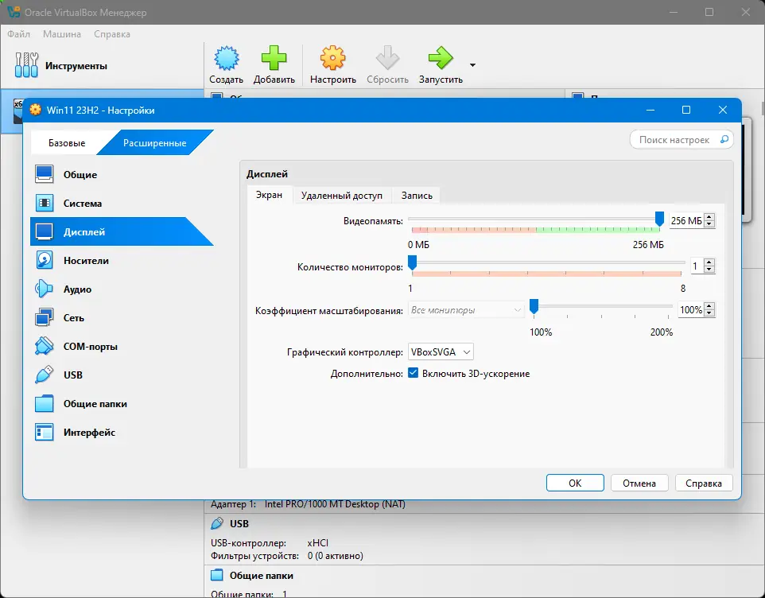Viewport: 765px width, 598px height.
Task: Click the Общие папки folder icon in Manager details
Action: pyautogui.click(x=216, y=575)
